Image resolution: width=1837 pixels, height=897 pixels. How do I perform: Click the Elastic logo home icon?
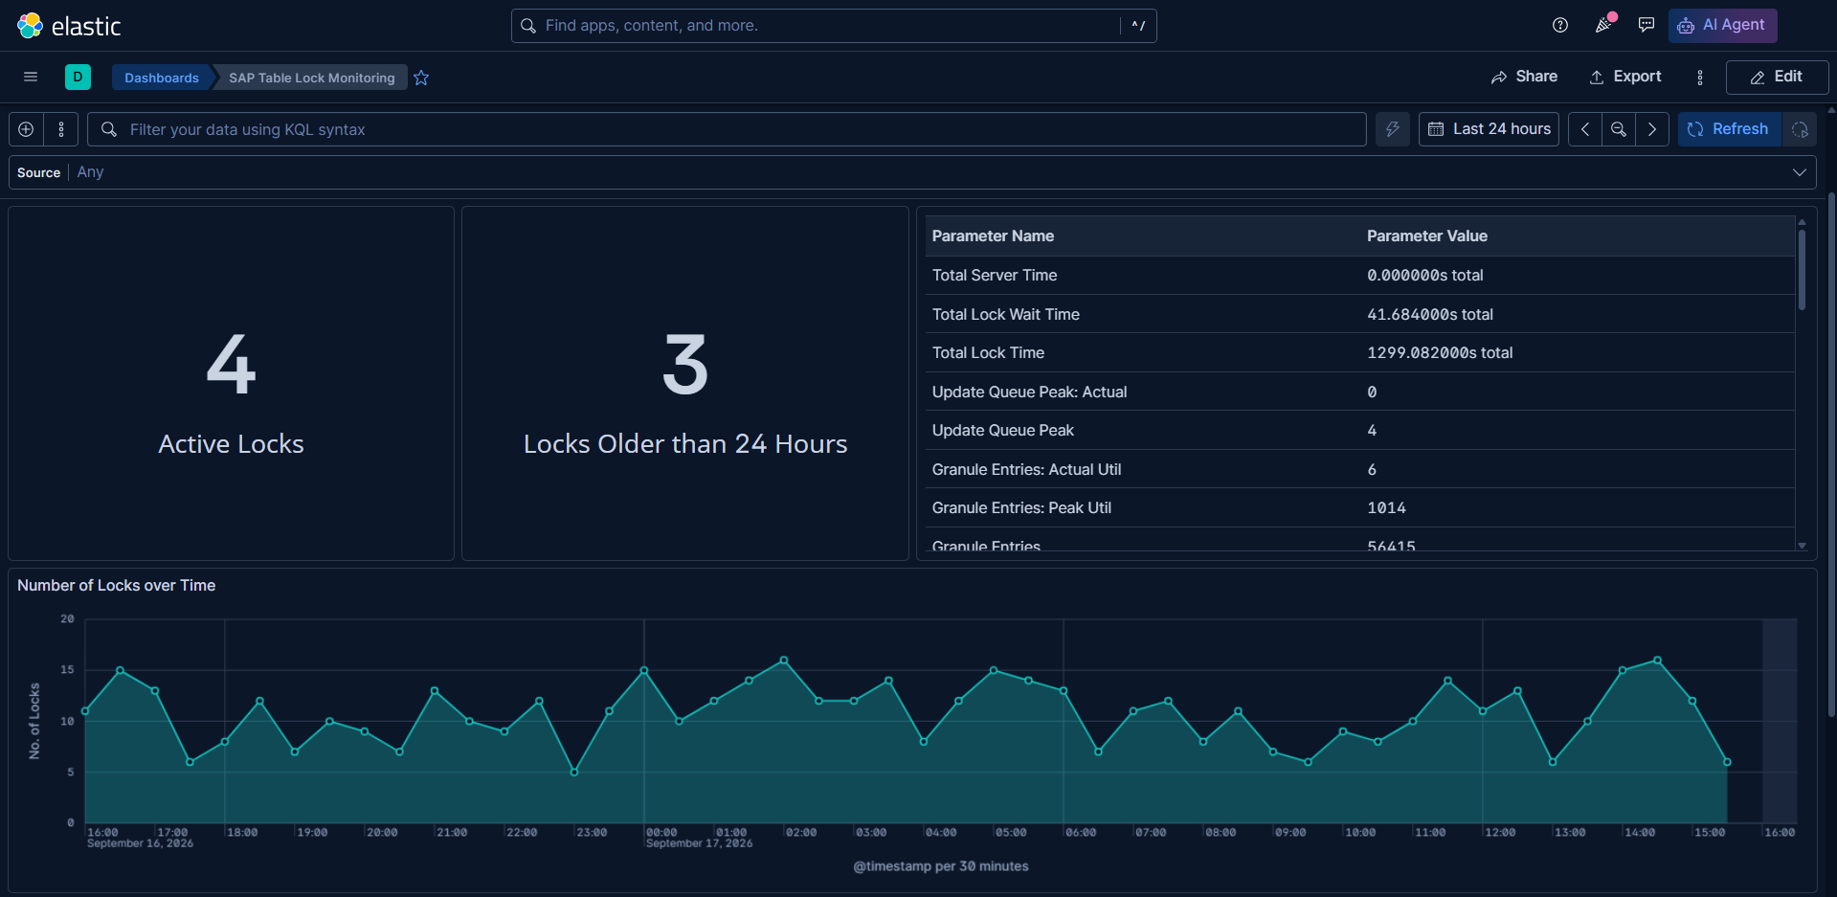pyautogui.click(x=31, y=26)
